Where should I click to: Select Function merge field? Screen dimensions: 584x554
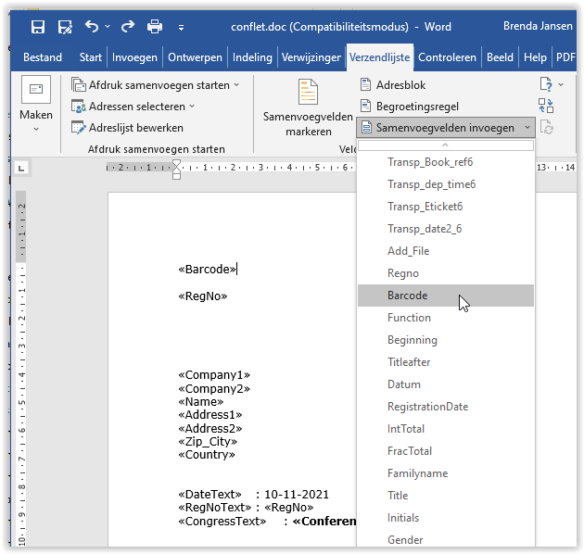446,318
